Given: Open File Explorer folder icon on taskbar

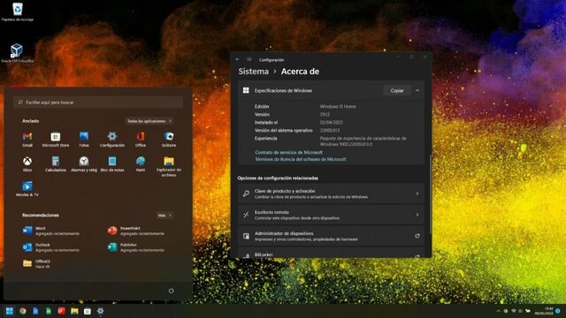Looking at the screenshot, I should coord(74,311).
